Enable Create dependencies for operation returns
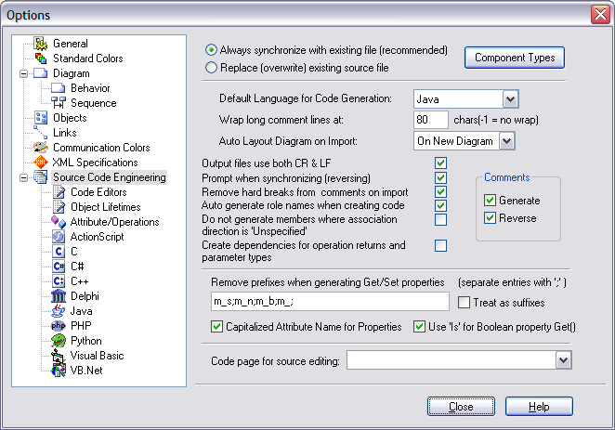Viewport: 615px width, 430px height. [441, 246]
